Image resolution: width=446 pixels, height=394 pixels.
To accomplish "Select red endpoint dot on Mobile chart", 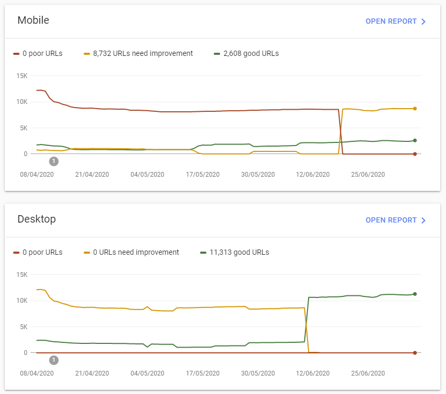I will (415, 154).
